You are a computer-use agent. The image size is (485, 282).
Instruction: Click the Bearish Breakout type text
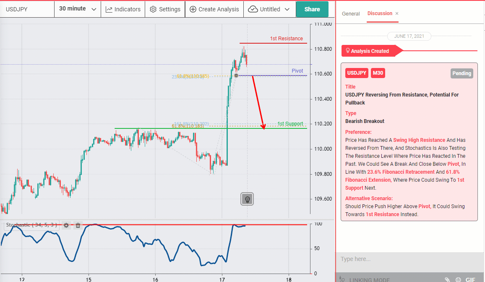point(365,121)
